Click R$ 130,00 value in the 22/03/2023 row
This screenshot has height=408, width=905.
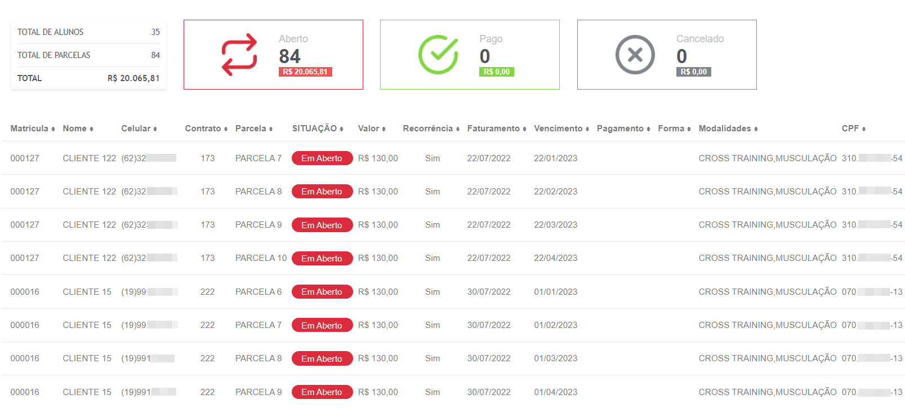[x=378, y=225]
